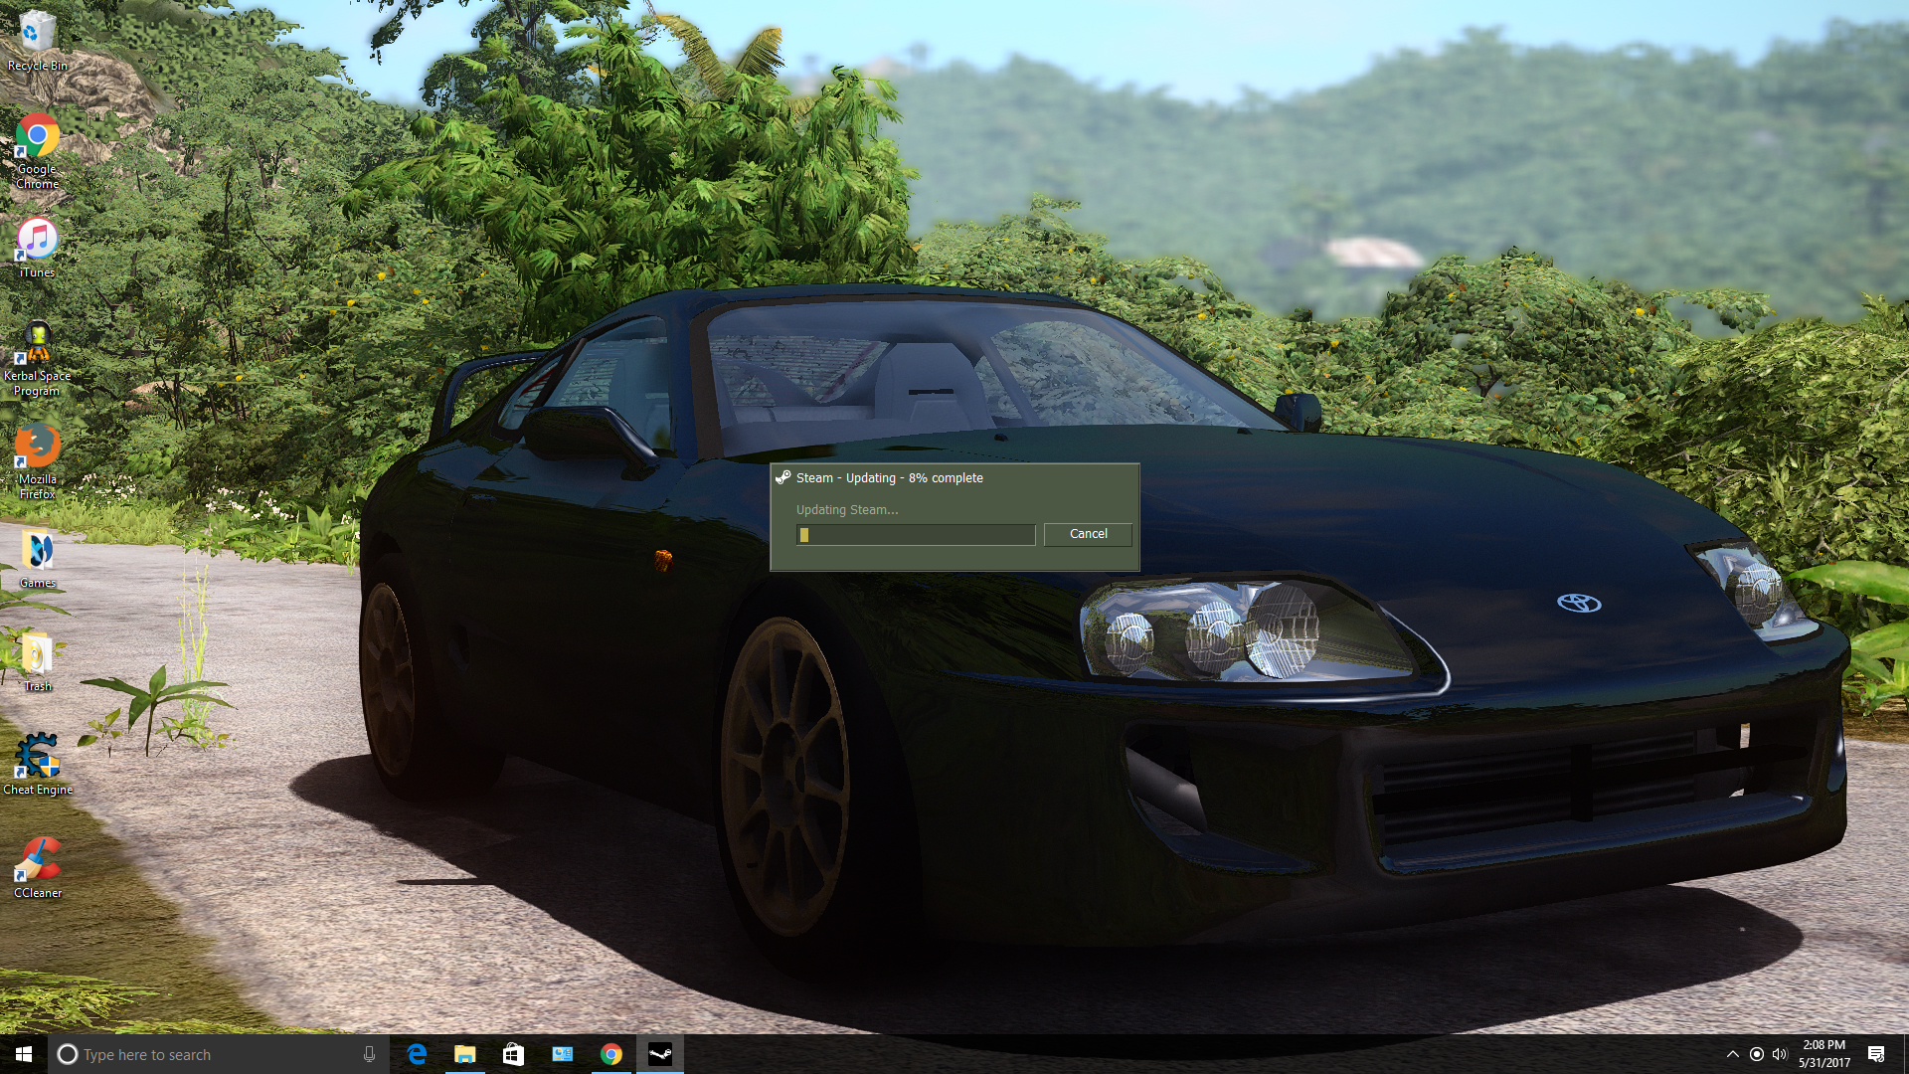
Task: Select the iTunes desktop shortcut
Action: 37,249
